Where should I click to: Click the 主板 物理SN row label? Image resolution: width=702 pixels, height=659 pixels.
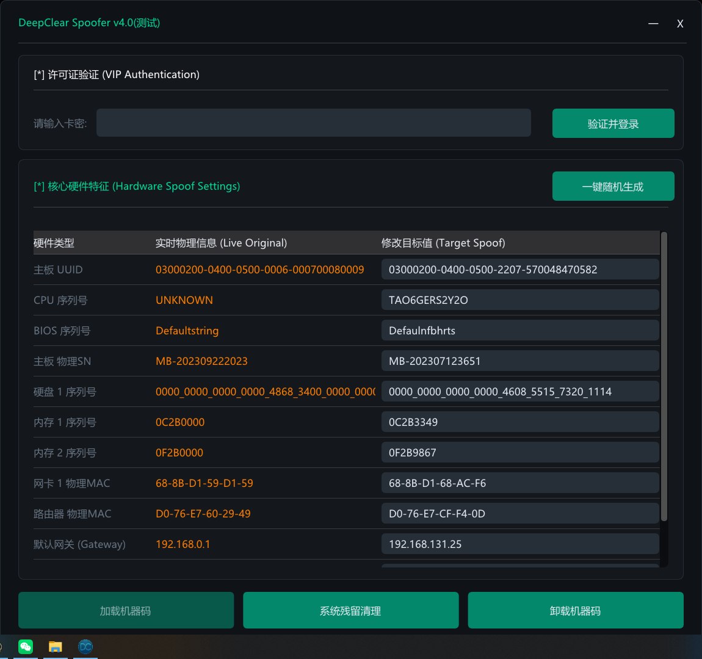tap(62, 361)
